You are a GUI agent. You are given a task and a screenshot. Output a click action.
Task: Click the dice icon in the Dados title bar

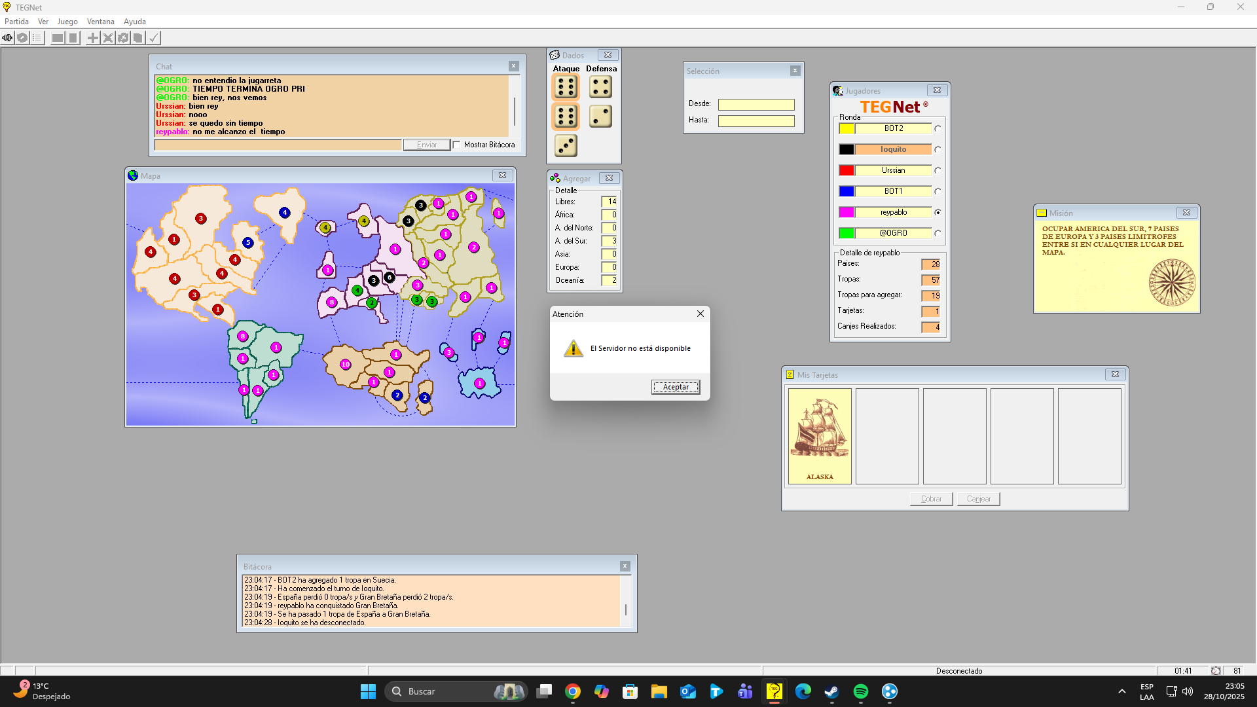555,55
